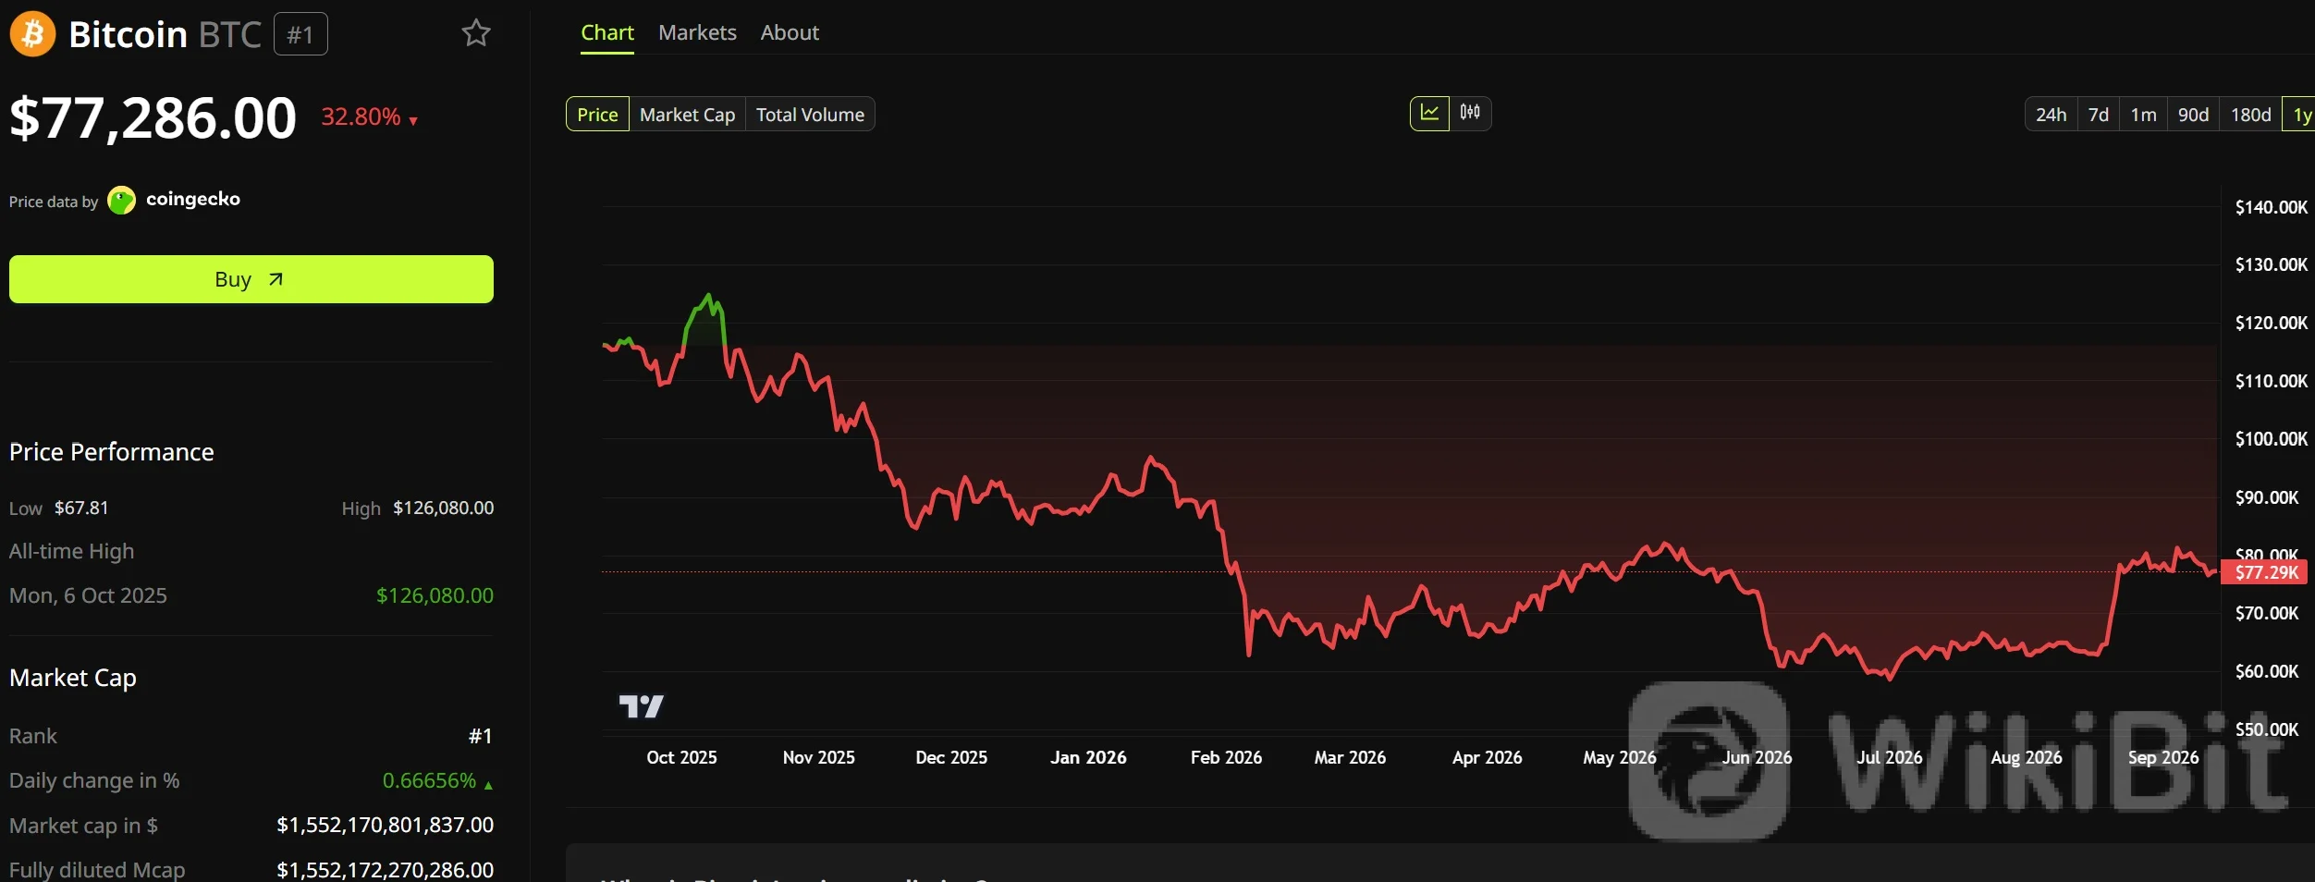Click the $140.00K price axis label

[2272, 207]
